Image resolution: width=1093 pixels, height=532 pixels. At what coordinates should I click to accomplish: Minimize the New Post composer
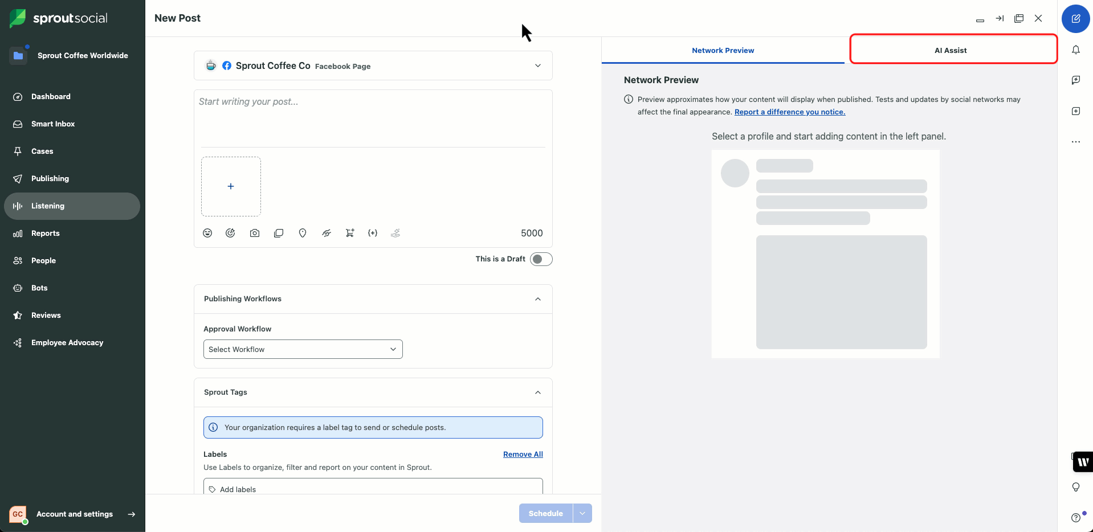[x=980, y=20]
